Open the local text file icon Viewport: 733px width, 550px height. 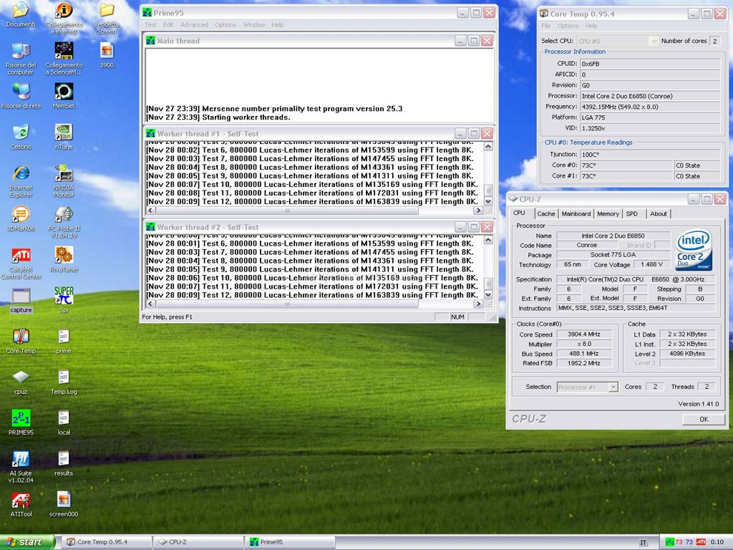[x=64, y=418]
